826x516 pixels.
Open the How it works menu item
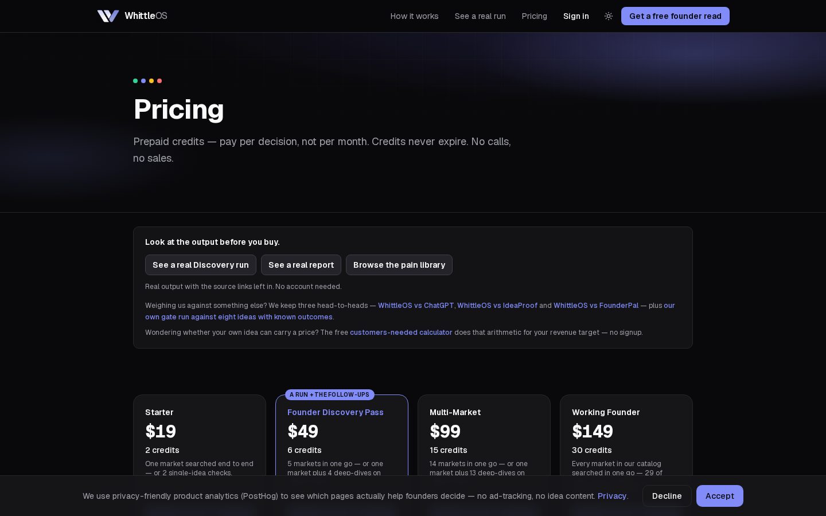pos(414,16)
